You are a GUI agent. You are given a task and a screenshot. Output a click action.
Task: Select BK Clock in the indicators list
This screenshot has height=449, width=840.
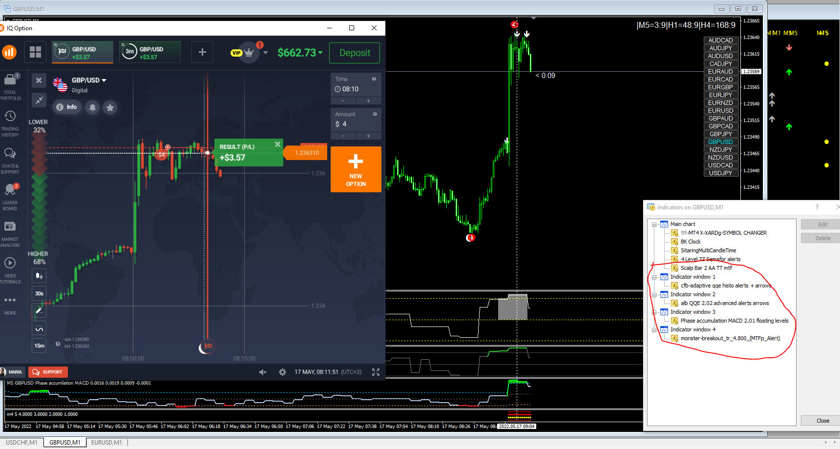691,242
